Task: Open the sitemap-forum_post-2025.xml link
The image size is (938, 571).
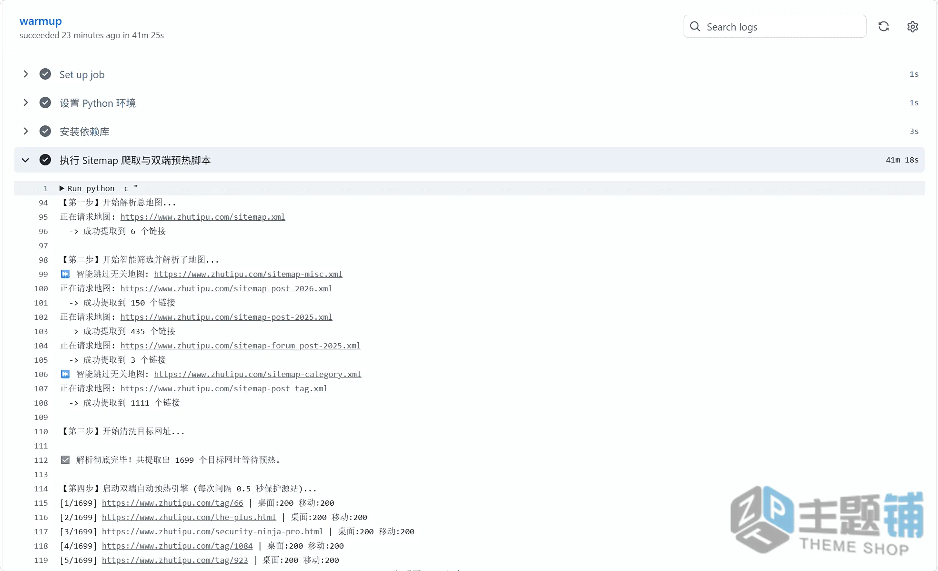Action: (241, 346)
